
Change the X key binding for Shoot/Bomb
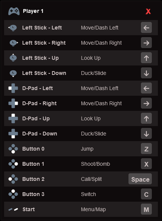click(x=146, y=164)
